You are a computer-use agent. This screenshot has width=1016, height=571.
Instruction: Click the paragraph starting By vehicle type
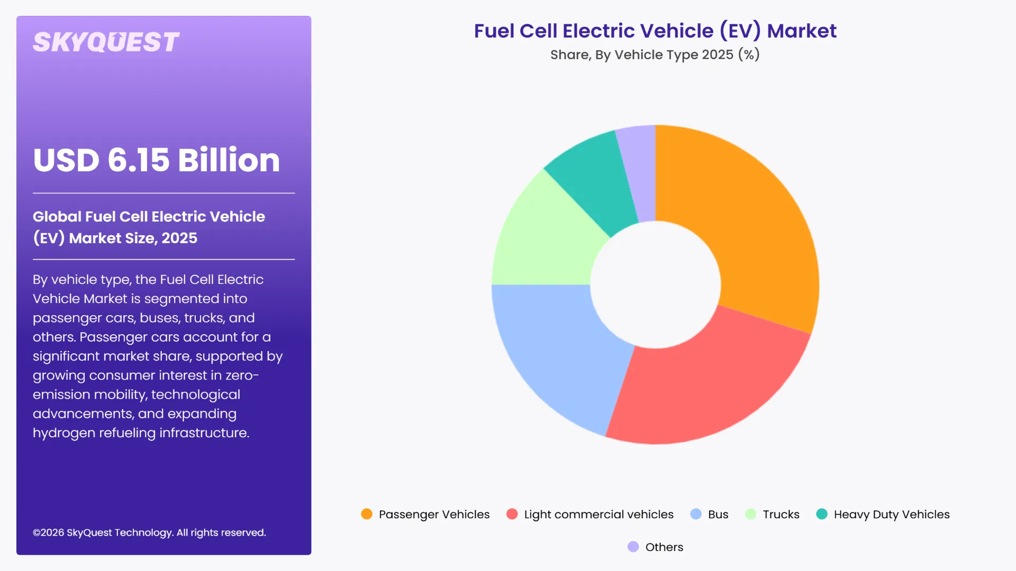pyautogui.click(x=158, y=356)
